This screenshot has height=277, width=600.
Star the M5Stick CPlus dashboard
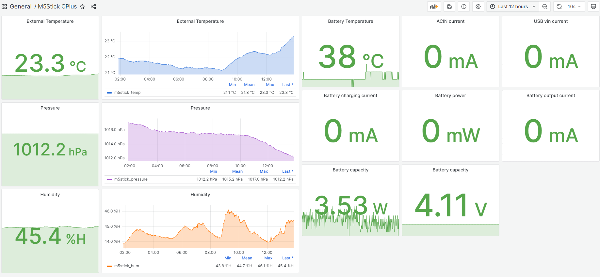click(x=82, y=7)
